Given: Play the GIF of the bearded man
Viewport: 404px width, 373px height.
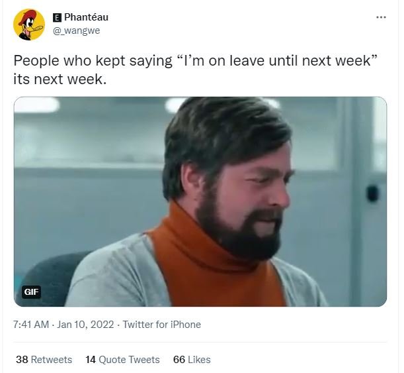Looking at the screenshot, I should [x=200, y=201].
